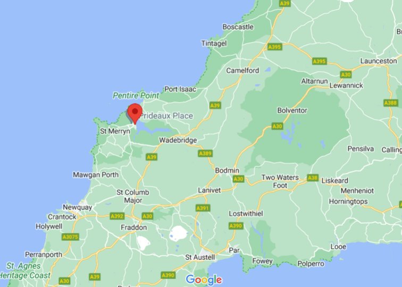Screen dimensions: 402x287
Task: Click the Tintagel place label
Action: pos(214,43)
